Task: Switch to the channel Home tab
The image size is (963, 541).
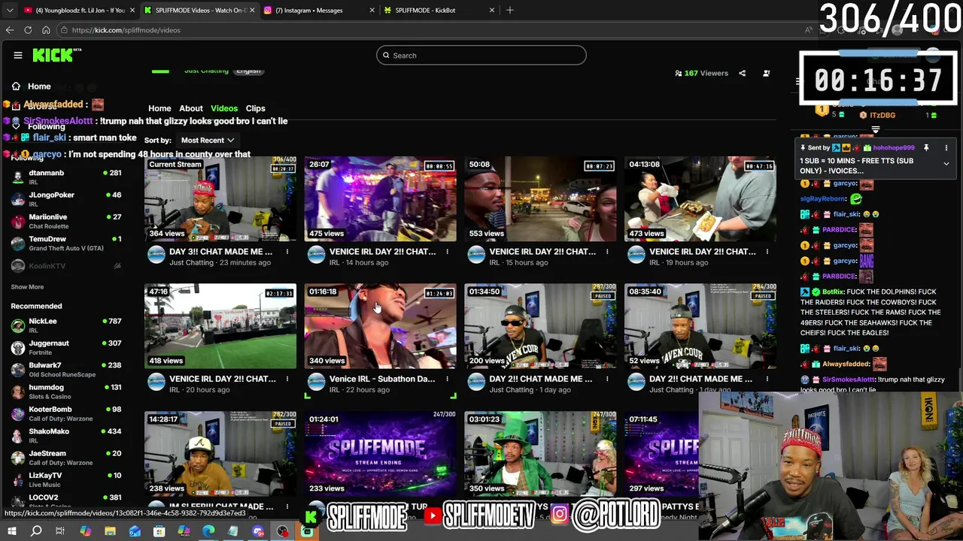Action: pos(159,108)
